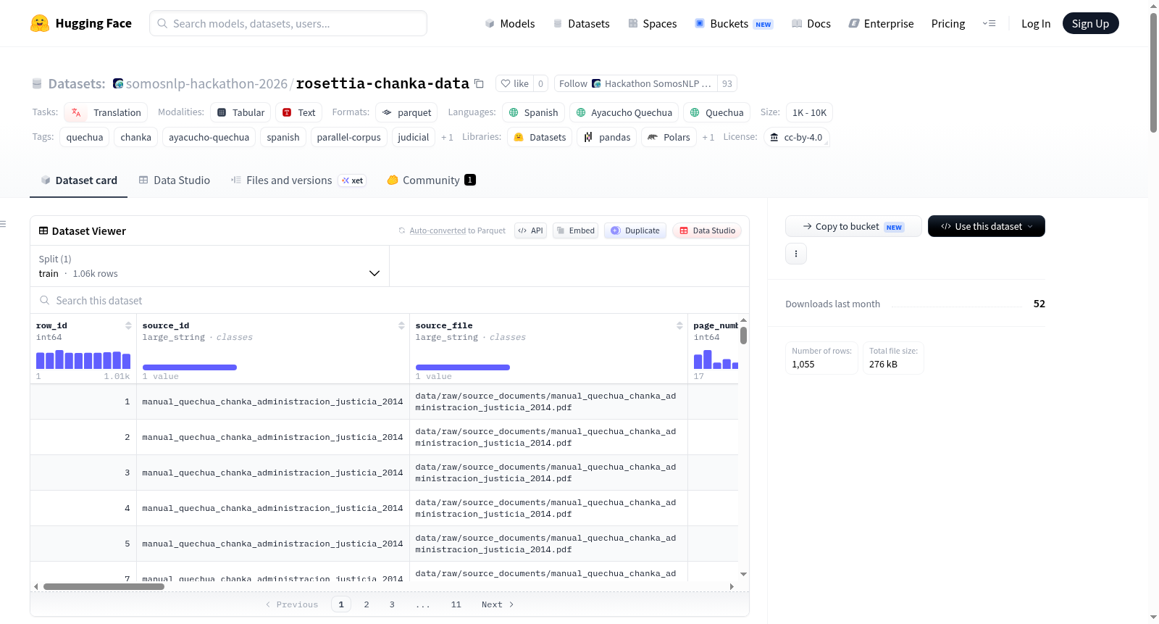Select the pandas library tag
1159x624 pixels.
coord(607,137)
